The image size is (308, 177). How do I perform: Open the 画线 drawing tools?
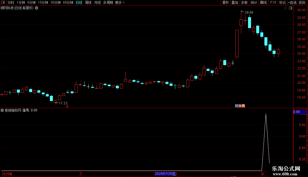[x=263, y=2]
